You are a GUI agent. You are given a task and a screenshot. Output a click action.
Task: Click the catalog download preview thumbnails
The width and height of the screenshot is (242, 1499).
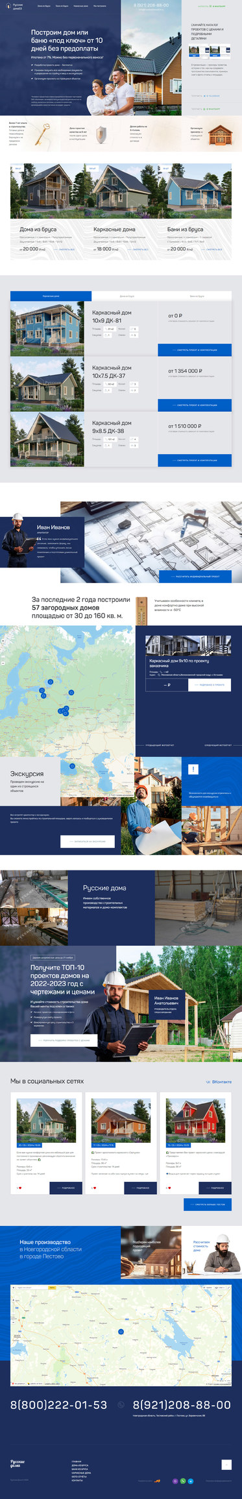[x=210, y=51]
